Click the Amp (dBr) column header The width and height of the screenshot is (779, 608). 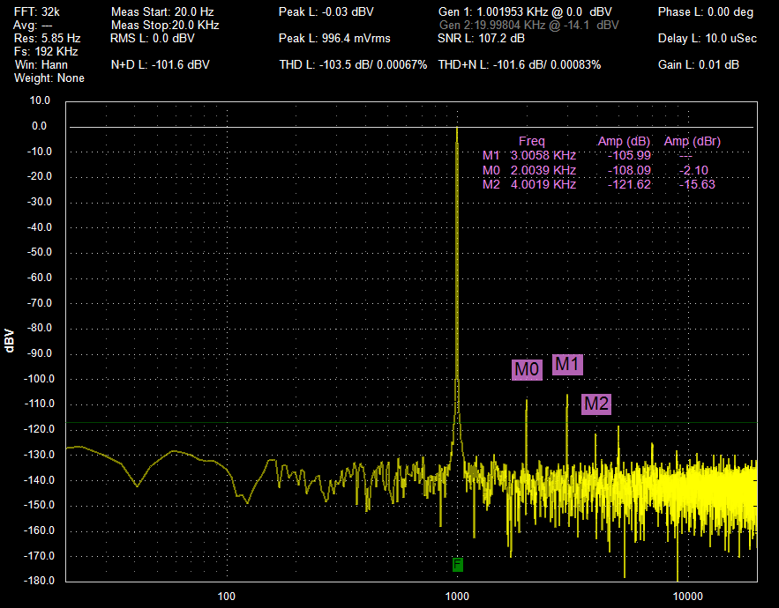point(692,142)
